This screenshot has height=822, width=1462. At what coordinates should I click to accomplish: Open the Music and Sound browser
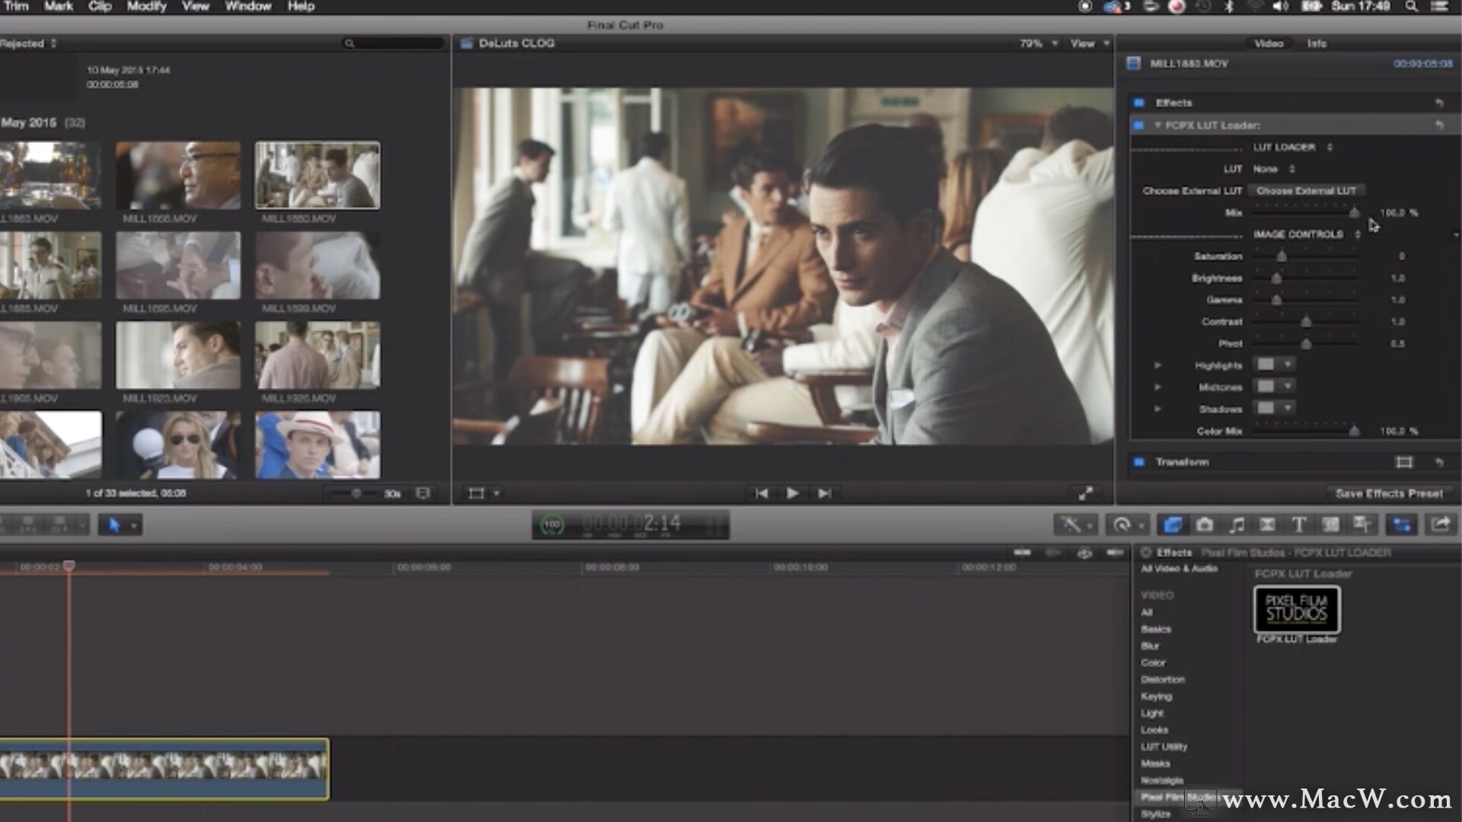tap(1237, 524)
